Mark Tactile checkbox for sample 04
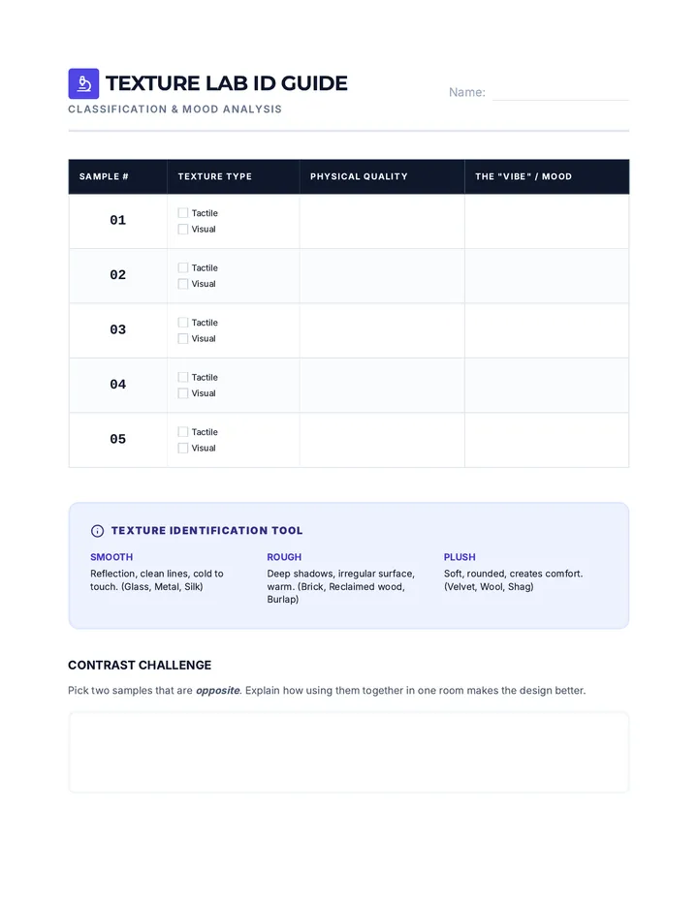The width and height of the screenshot is (698, 903). (x=182, y=377)
